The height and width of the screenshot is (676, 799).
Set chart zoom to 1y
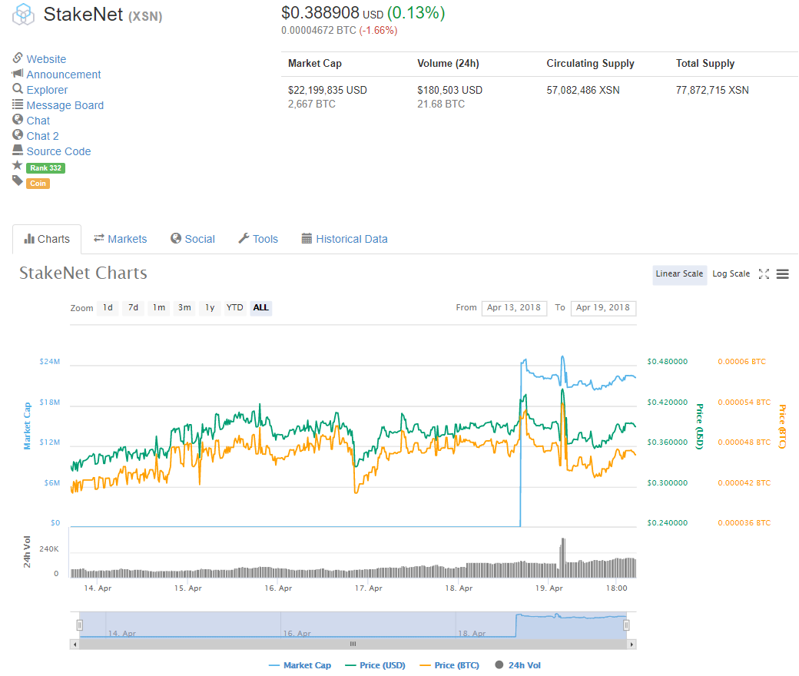coord(210,308)
